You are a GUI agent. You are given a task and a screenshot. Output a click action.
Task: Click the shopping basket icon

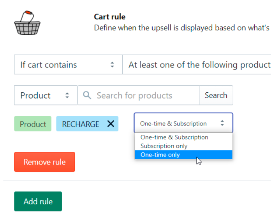pyautogui.click(x=28, y=23)
